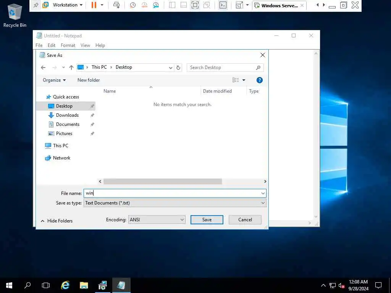The width and height of the screenshot is (391, 293).
Task: Click the Search Desktop field
Action: (225, 68)
